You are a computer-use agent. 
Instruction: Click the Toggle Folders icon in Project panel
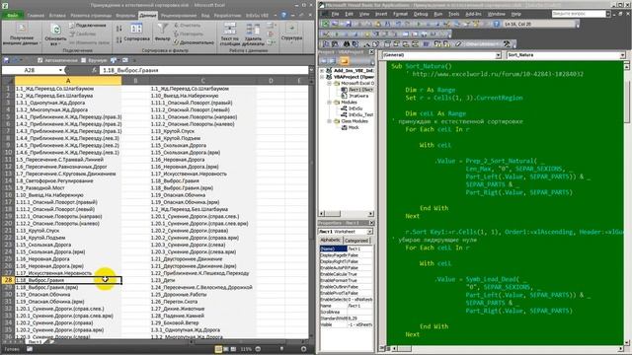point(344,61)
